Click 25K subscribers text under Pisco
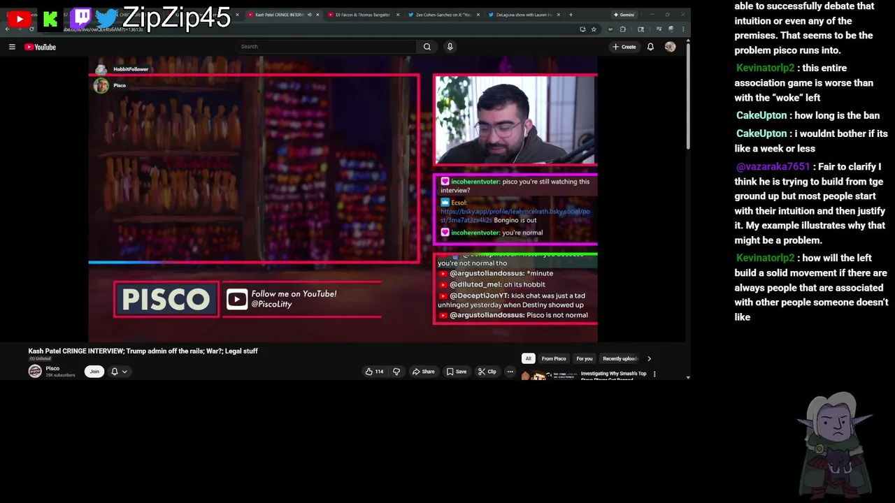 [x=60, y=375]
